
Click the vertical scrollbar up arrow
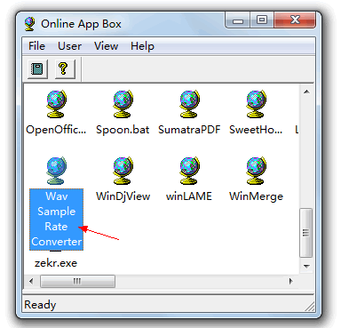[306, 92]
